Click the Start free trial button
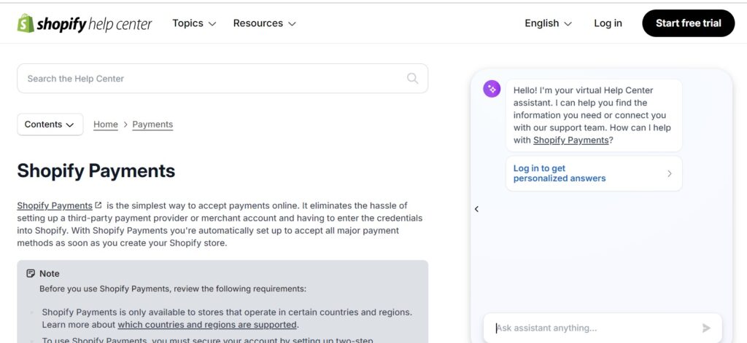This screenshot has width=747, height=343. [x=689, y=23]
